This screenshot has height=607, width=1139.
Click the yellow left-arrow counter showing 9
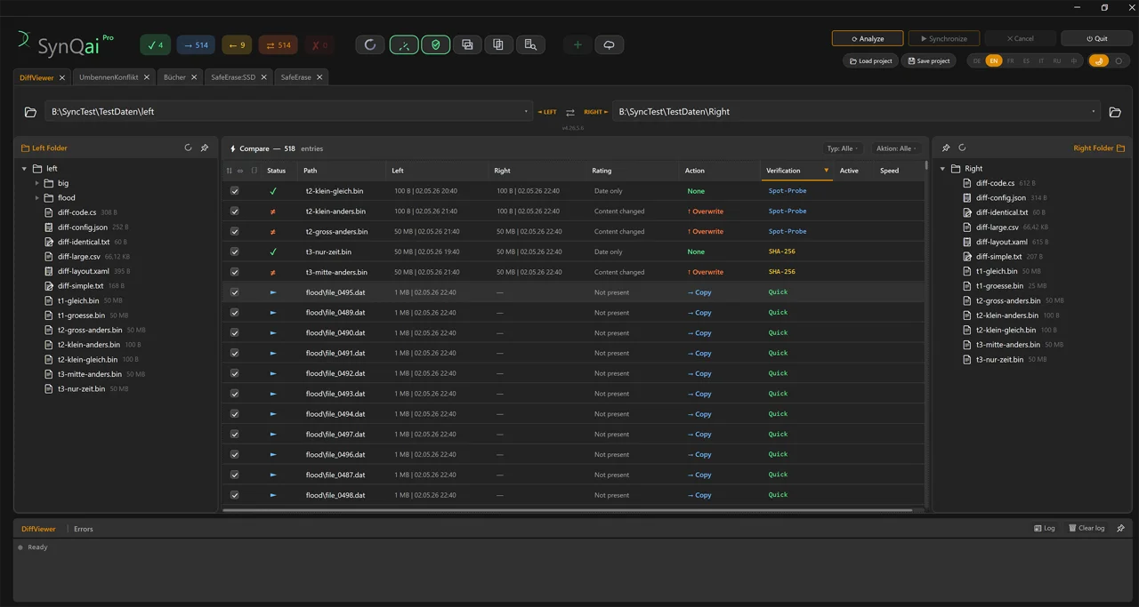[236, 44]
